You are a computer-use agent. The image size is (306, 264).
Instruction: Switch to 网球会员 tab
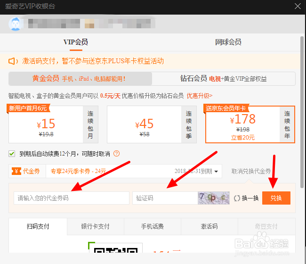[228, 42]
